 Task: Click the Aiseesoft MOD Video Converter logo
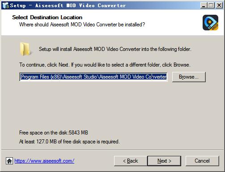point(210,22)
